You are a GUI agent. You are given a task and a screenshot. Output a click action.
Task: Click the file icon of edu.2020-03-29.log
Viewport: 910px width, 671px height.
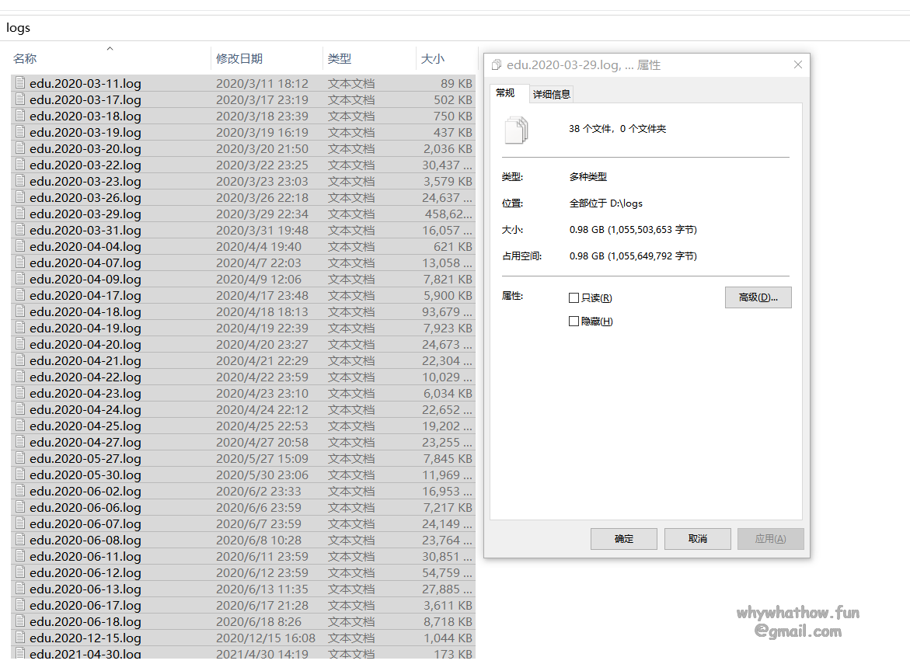(x=20, y=214)
